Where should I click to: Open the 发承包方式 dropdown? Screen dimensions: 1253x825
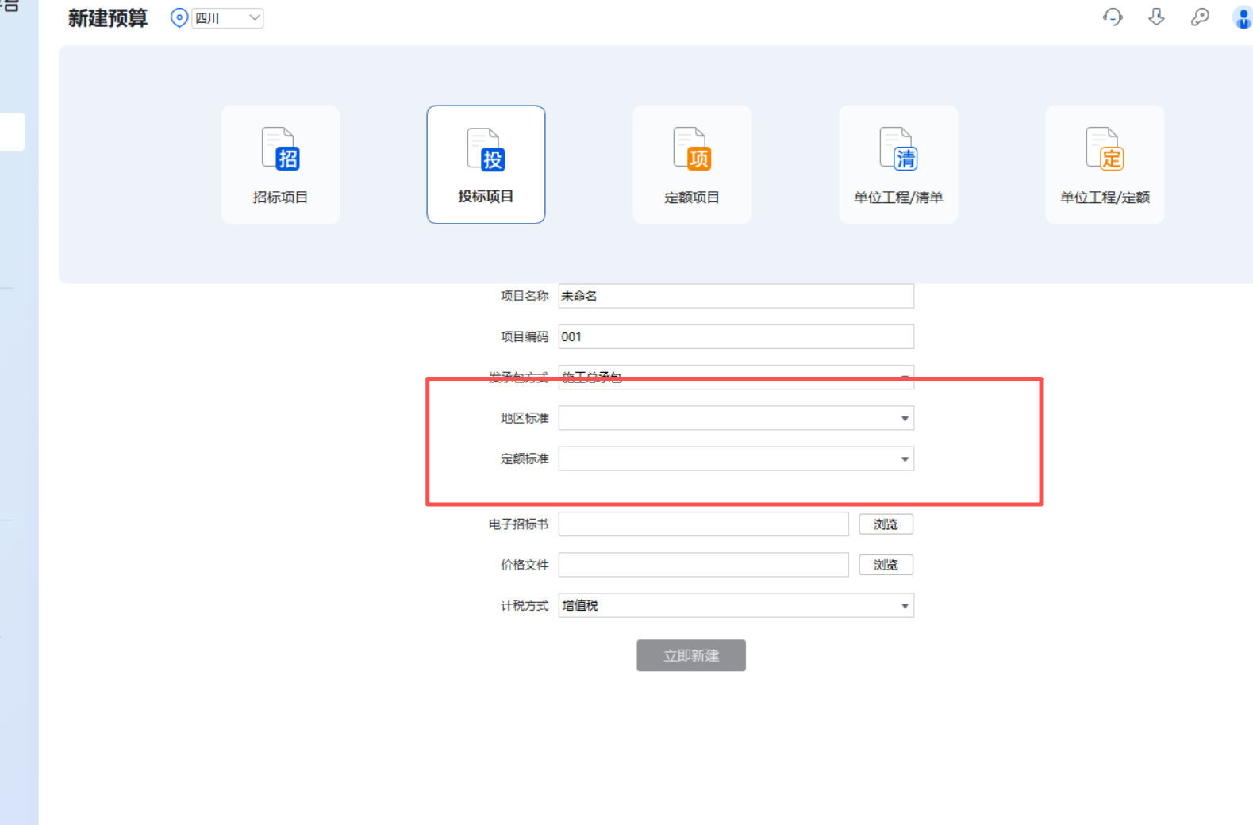pyautogui.click(x=736, y=377)
